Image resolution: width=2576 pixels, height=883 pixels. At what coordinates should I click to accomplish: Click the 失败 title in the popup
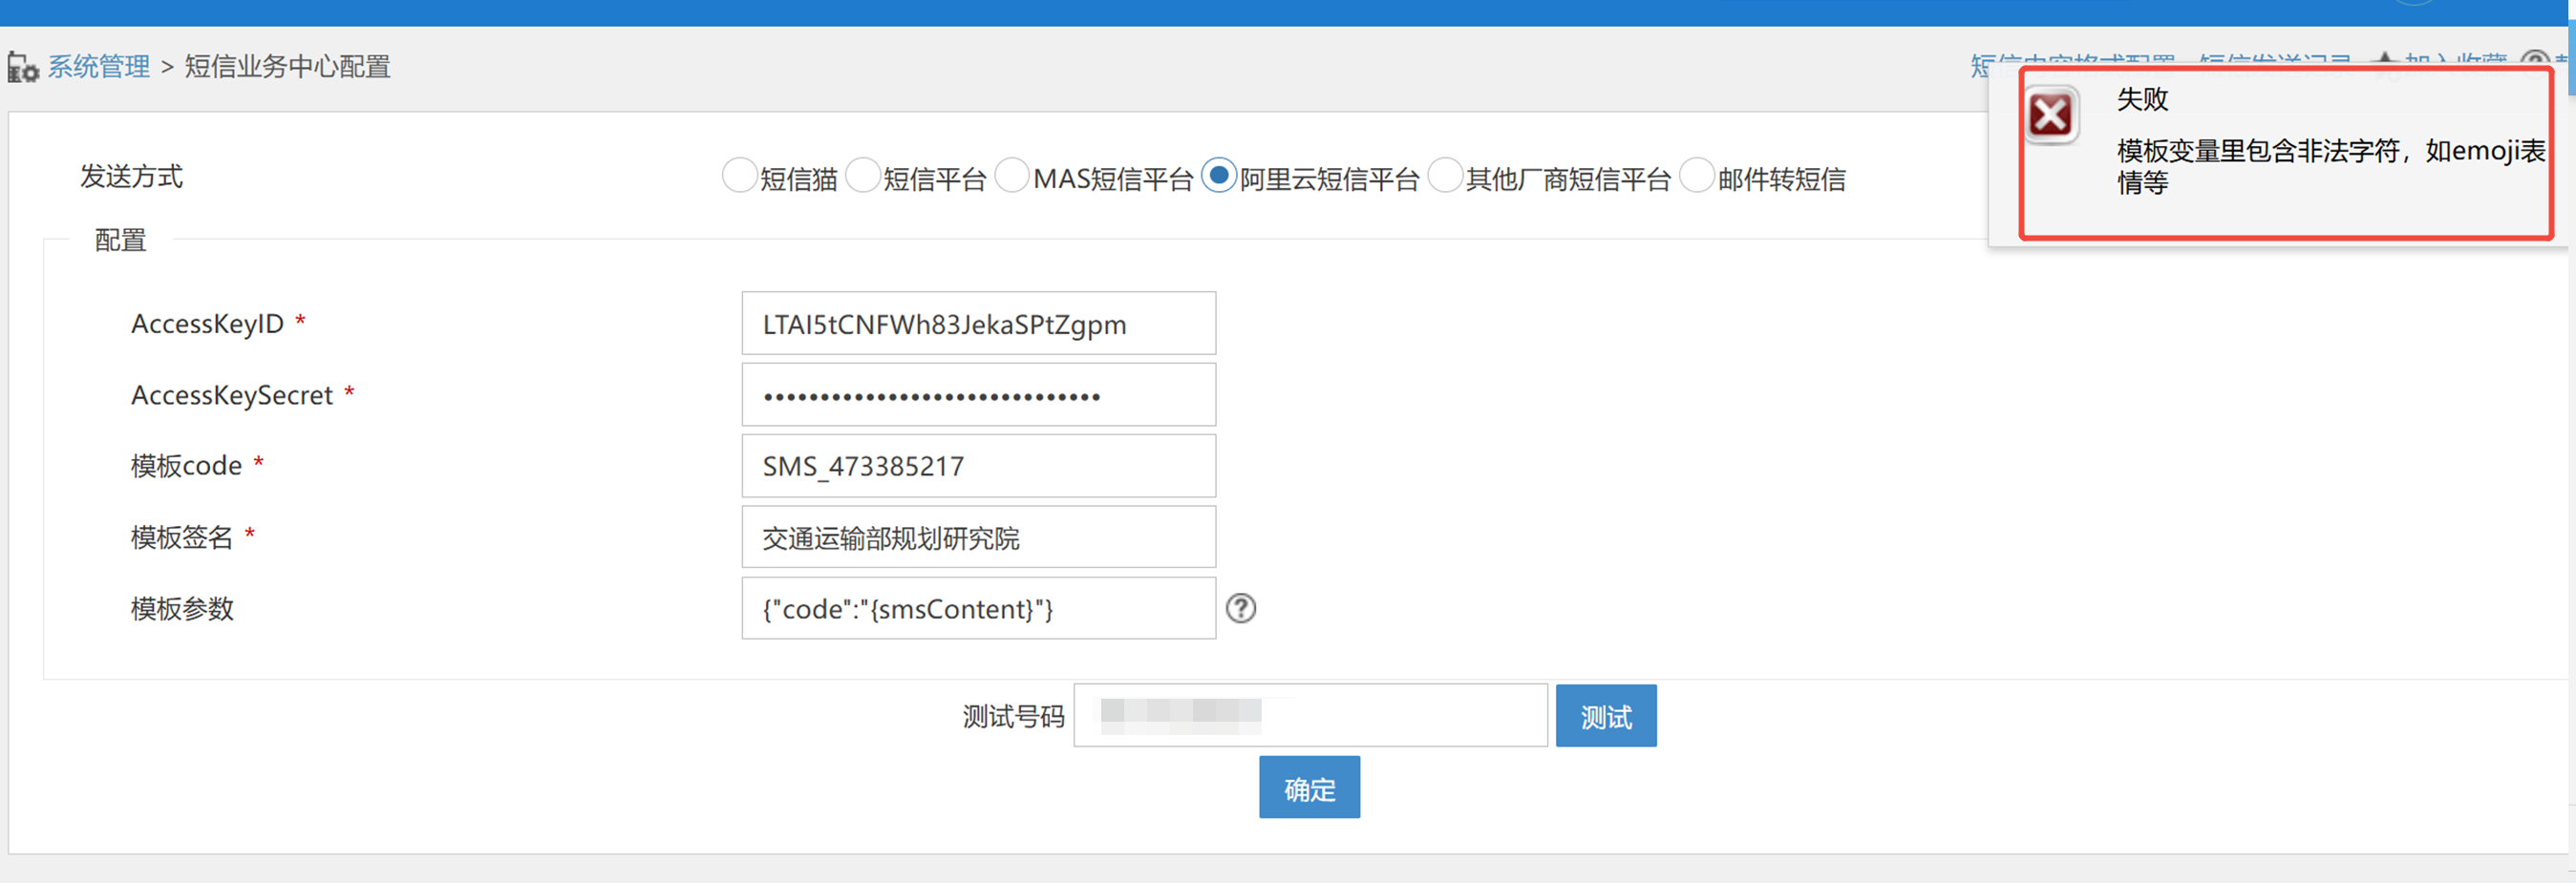2142,99
